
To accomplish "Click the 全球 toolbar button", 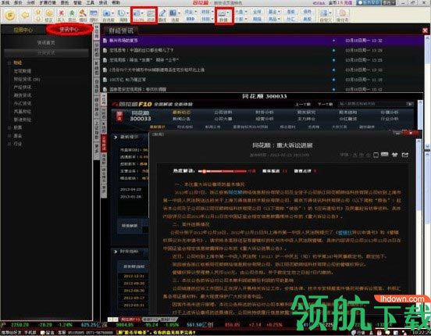I will (257, 12).
